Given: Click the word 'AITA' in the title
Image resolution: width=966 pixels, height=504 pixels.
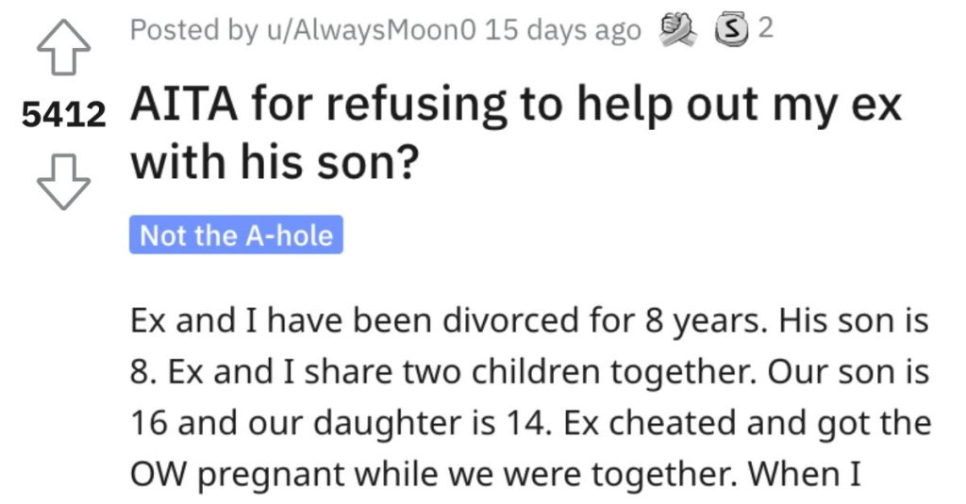Looking at the screenshot, I should coord(184,105).
